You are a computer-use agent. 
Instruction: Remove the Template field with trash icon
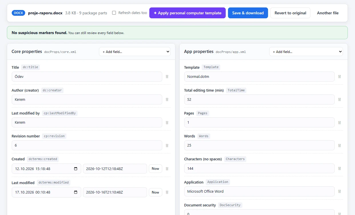click(x=340, y=77)
